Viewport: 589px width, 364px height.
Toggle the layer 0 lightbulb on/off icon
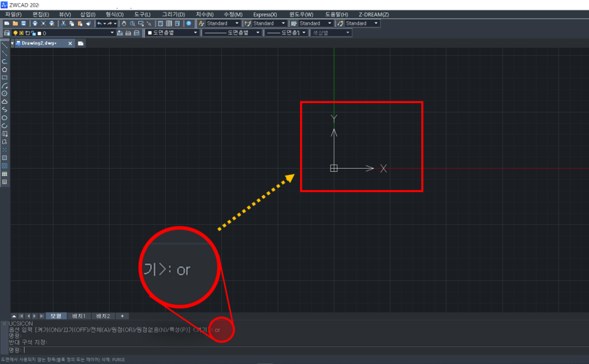[15, 33]
